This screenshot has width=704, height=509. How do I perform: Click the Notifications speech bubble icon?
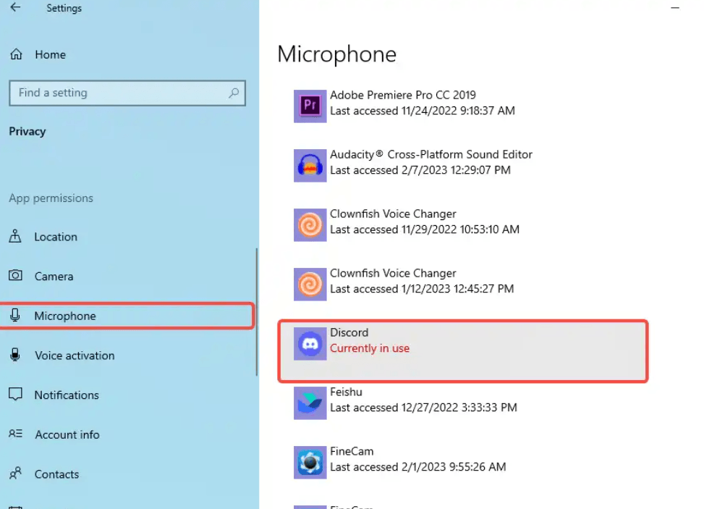pos(15,395)
